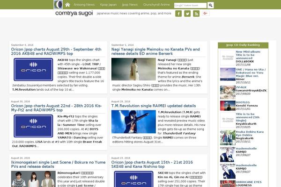This screenshot has height=187, width=281.
Task: Click Nogizaka46 single cover thumbnail
Action: pos(228,137)
